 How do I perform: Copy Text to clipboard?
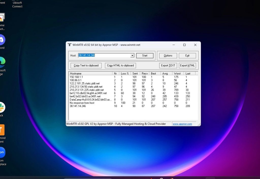click(86, 66)
